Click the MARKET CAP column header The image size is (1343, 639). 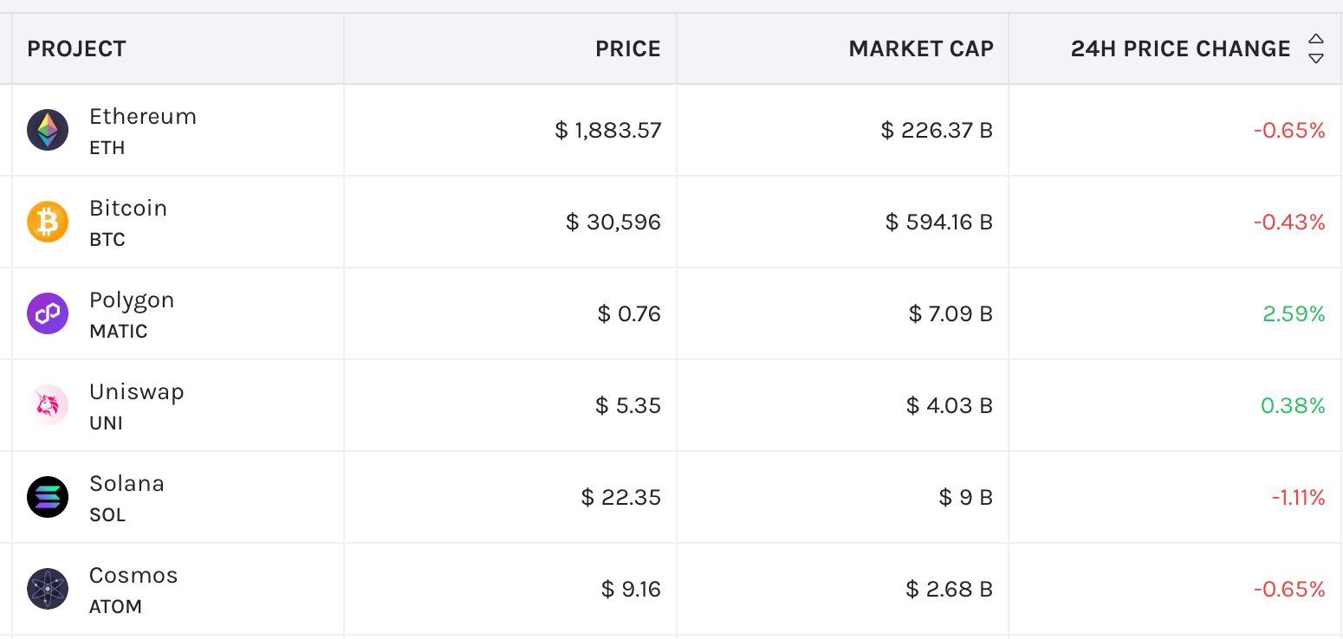pos(921,49)
